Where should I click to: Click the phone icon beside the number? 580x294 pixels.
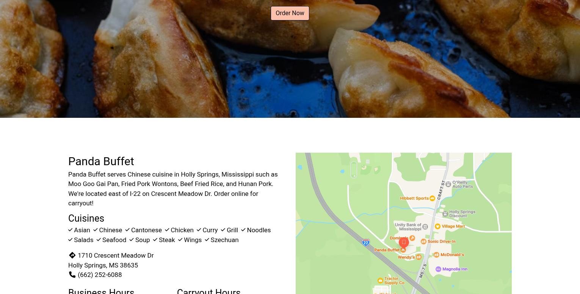pos(72,275)
